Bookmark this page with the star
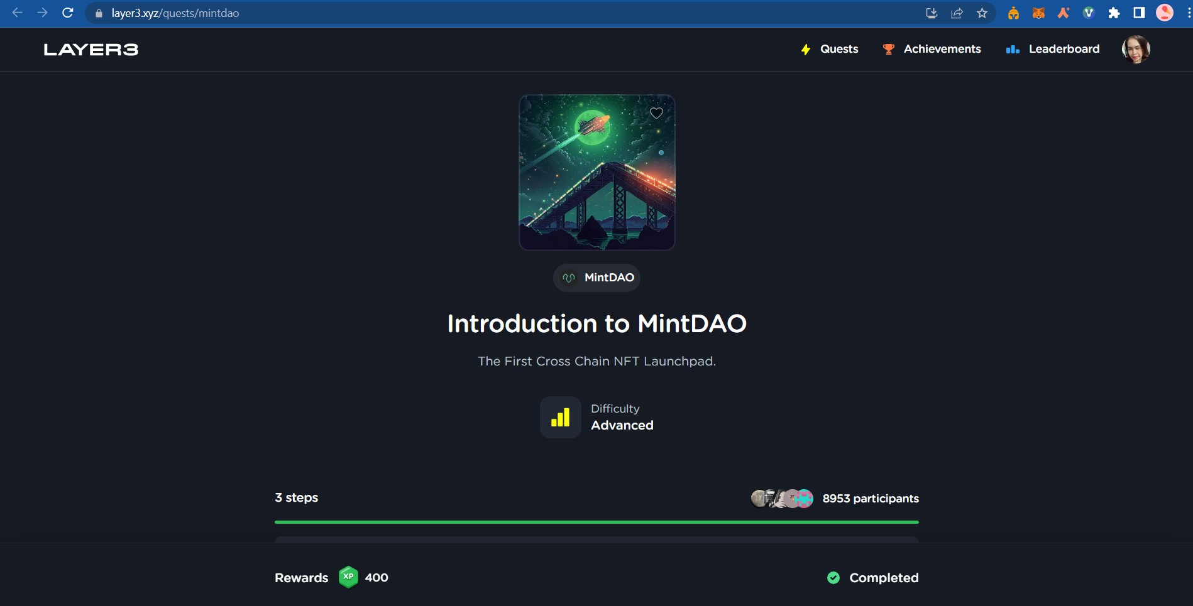This screenshot has width=1193, height=606. 982,13
